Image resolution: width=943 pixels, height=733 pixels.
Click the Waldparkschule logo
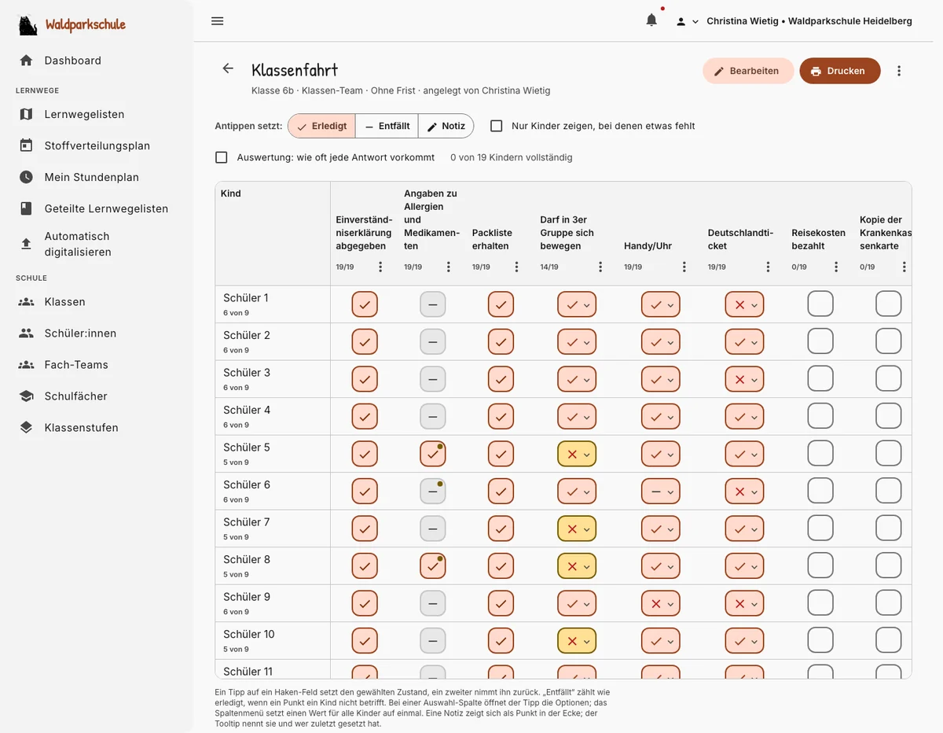pos(28,25)
